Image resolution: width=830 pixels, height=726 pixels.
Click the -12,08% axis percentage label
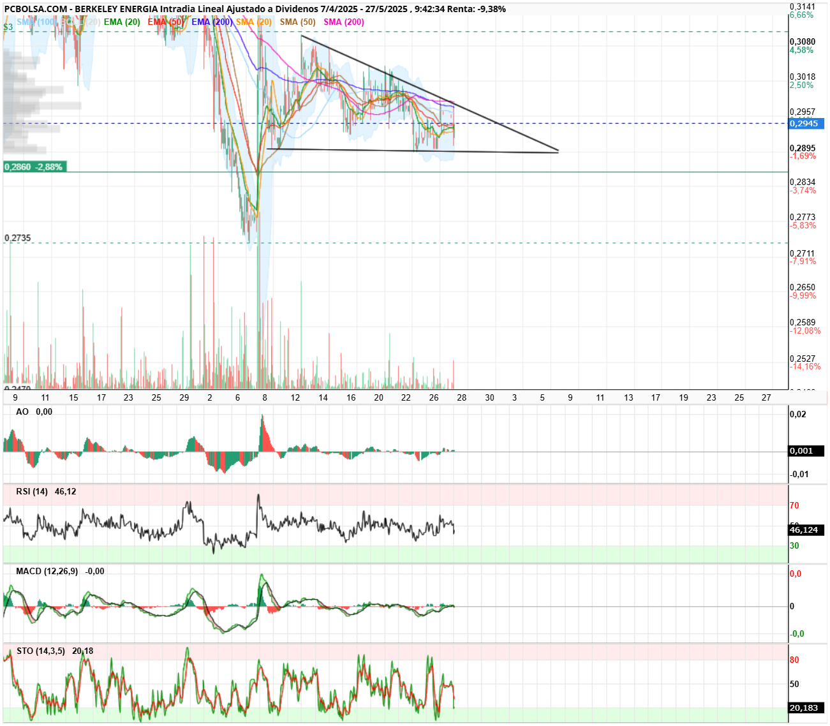(805, 330)
